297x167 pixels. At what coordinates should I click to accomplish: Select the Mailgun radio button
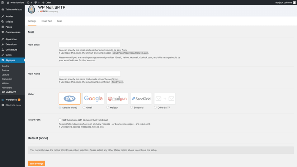tap(108, 108)
